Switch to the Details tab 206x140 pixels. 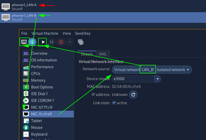click(x=87, y=54)
